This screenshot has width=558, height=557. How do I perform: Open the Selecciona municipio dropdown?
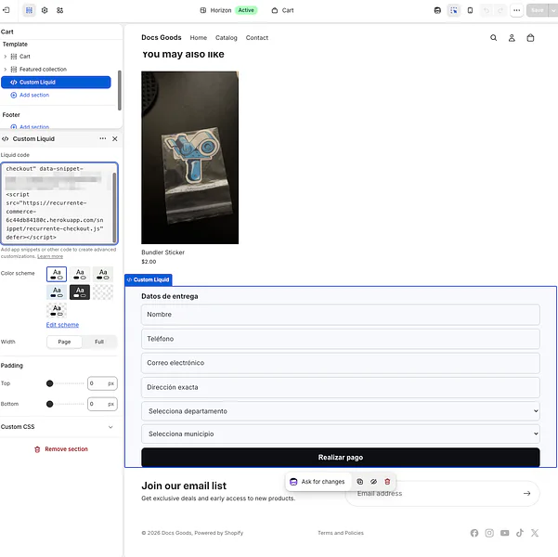(341, 434)
